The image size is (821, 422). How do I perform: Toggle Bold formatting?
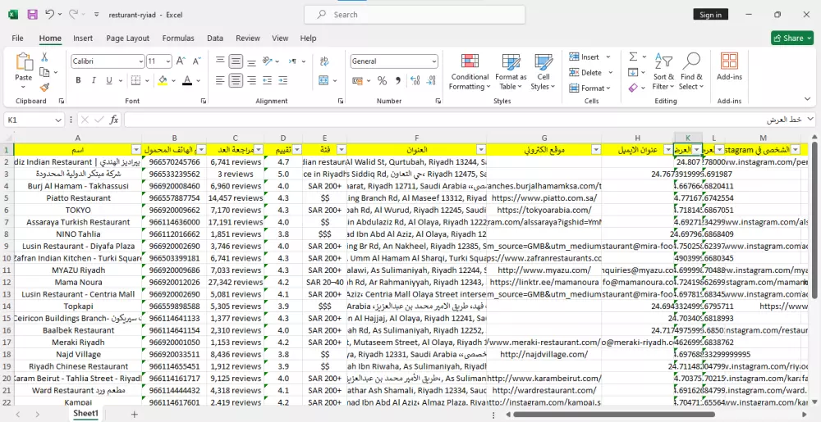pos(79,80)
